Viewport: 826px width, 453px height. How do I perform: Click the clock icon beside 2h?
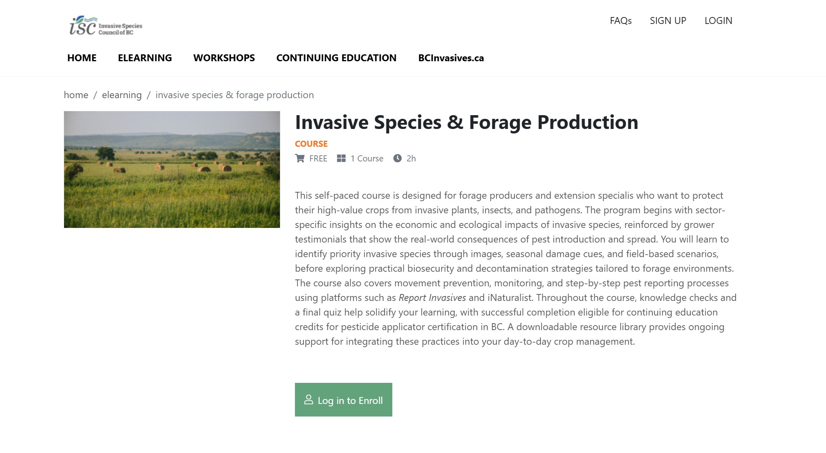coord(398,159)
